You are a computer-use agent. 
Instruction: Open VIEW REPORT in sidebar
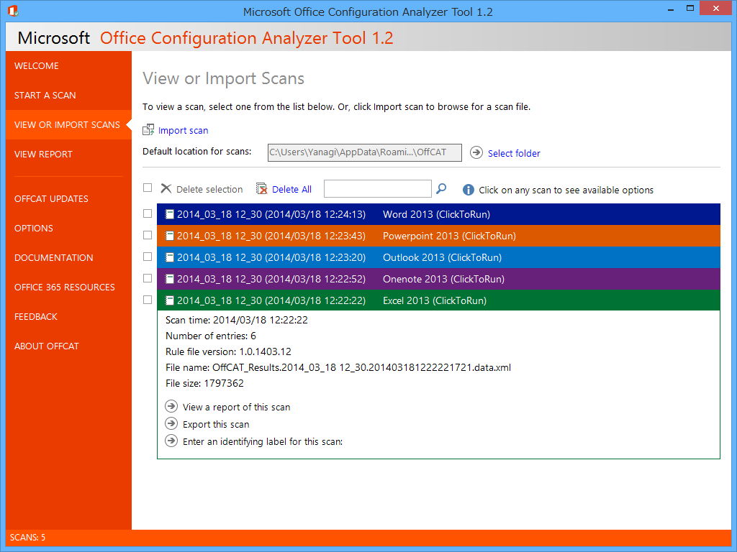click(43, 155)
